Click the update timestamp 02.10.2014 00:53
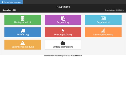 tap(75, 56)
